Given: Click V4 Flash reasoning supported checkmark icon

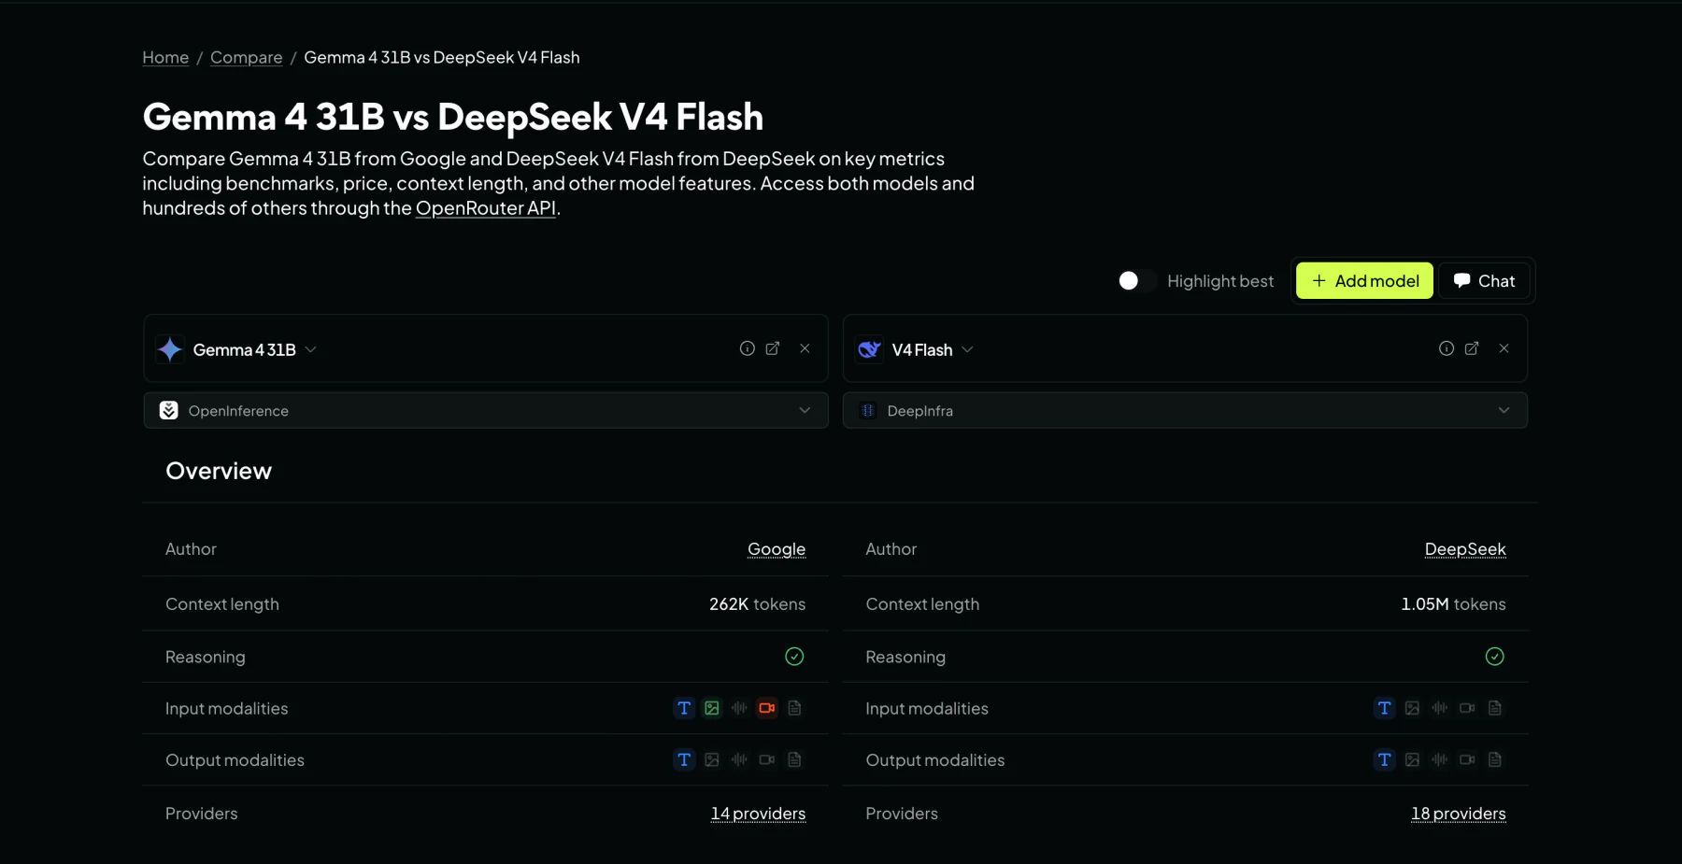Looking at the screenshot, I should pos(1495,657).
